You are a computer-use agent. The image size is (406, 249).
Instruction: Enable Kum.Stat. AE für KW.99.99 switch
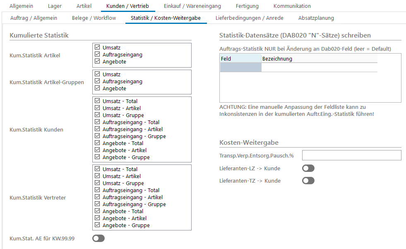[x=98, y=238]
